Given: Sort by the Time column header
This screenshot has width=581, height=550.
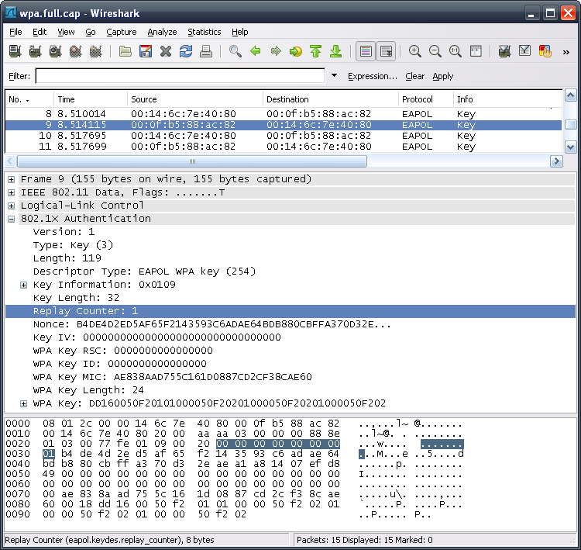Looking at the screenshot, I should (x=91, y=99).
